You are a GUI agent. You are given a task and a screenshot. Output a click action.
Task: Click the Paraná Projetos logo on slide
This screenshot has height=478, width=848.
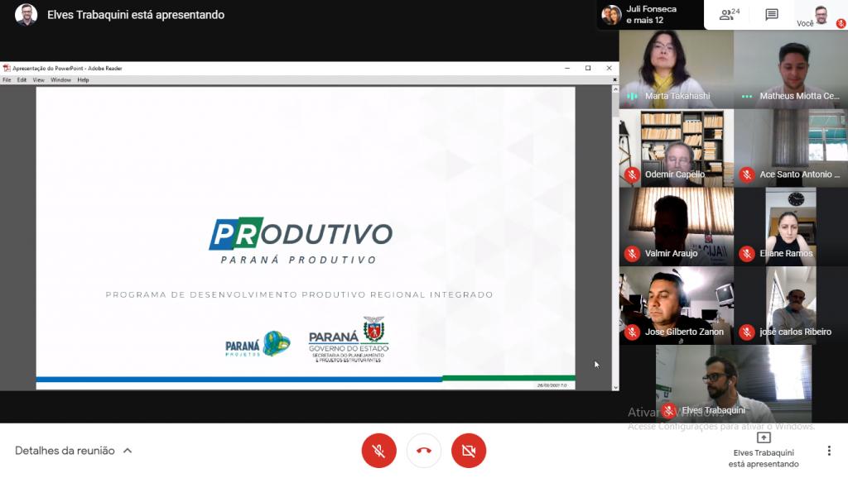point(258,344)
